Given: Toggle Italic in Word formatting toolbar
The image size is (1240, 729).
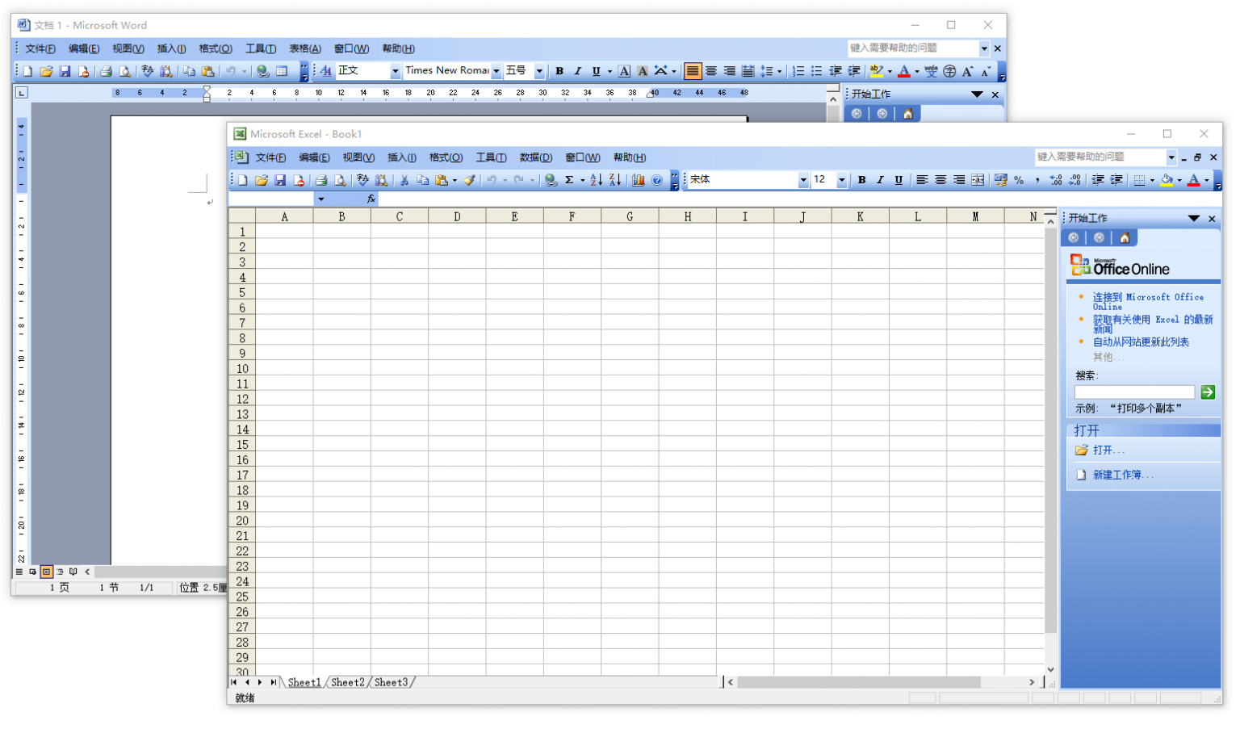Looking at the screenshot, I should [x=577, y=71].
